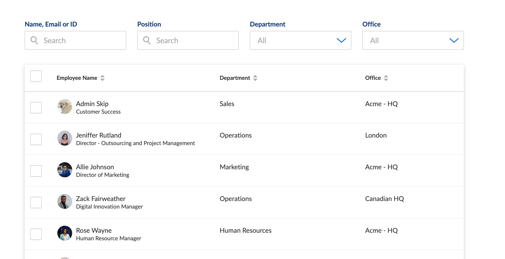The height and width of the screenshot is (259, 505).
Task: Expand the Department filter dropdown
Action: coord(300,41)
